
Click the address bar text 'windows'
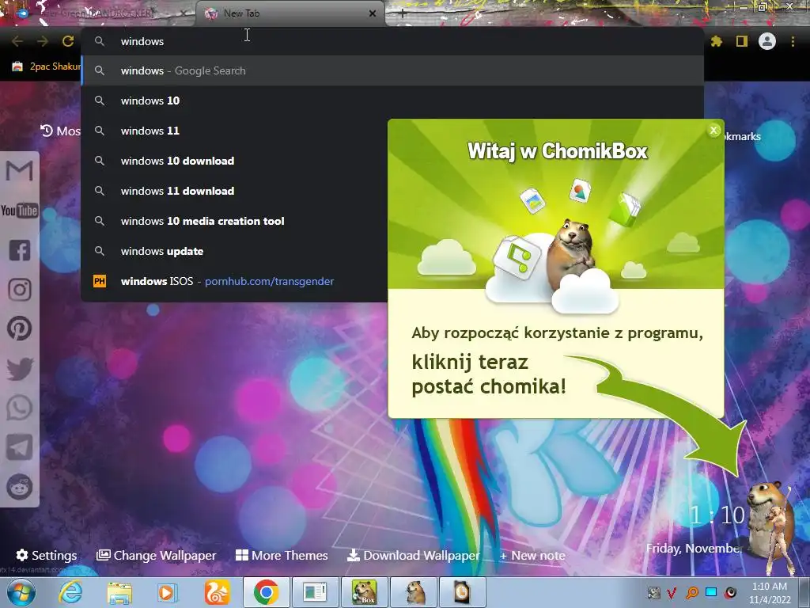tap(142, 41)
